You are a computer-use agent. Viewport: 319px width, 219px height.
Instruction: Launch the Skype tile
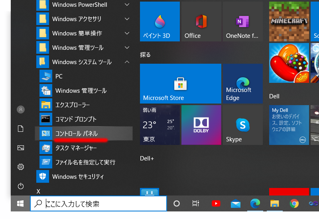click(243, 125)
